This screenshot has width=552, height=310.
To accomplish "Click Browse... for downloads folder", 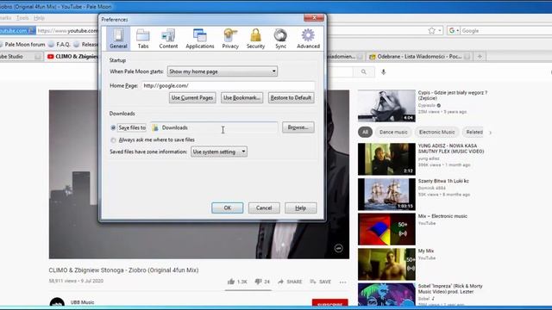I will point(298,127).
